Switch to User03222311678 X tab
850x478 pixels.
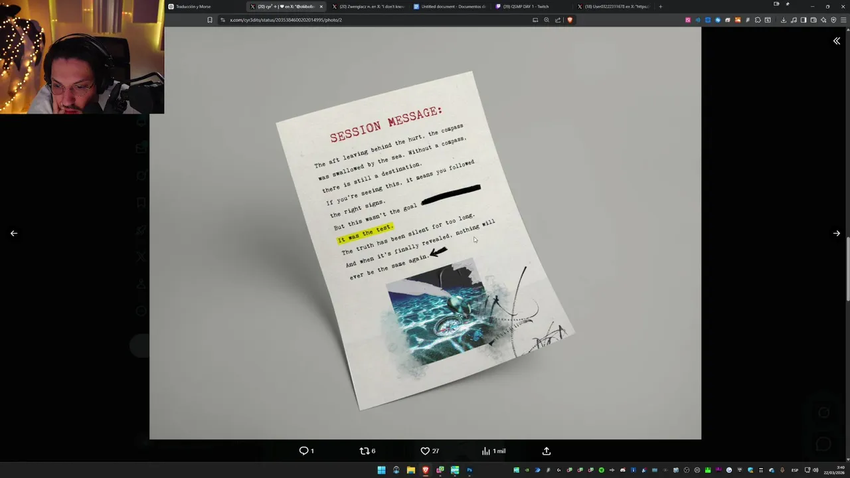click(613, 7)
